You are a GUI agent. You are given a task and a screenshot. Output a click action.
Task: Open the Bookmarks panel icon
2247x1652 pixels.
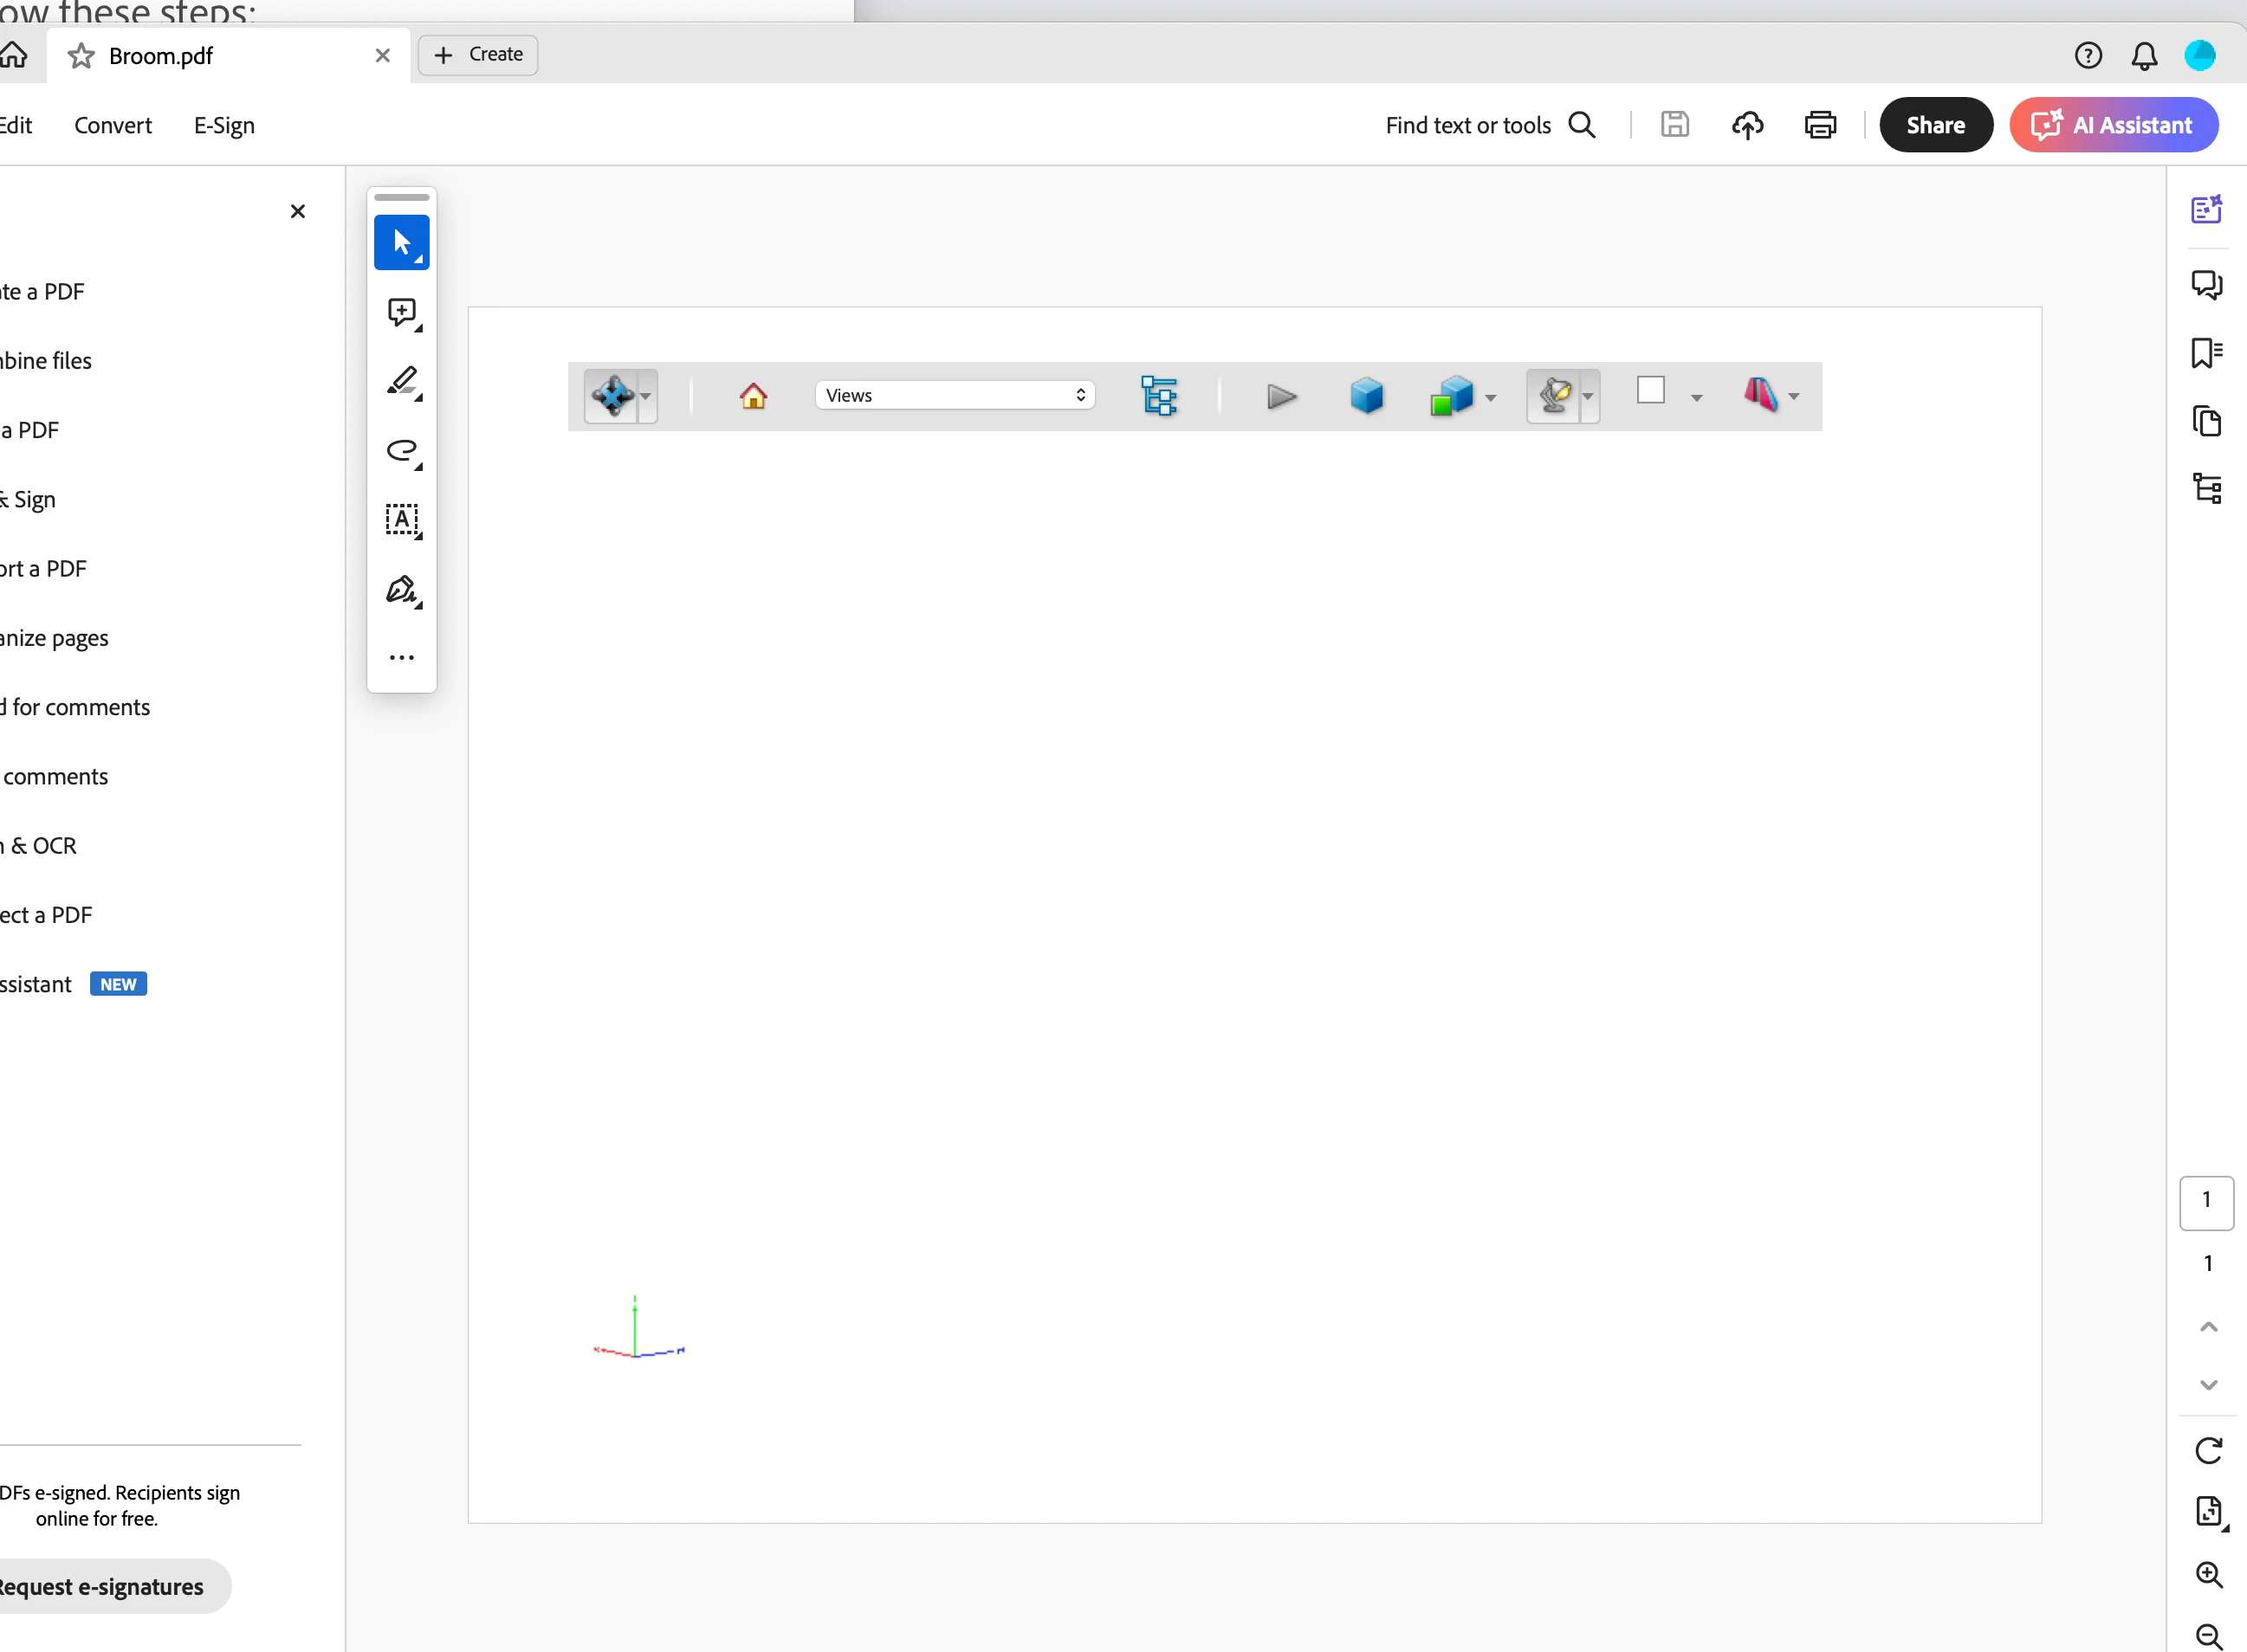(x=2206, y=353)
